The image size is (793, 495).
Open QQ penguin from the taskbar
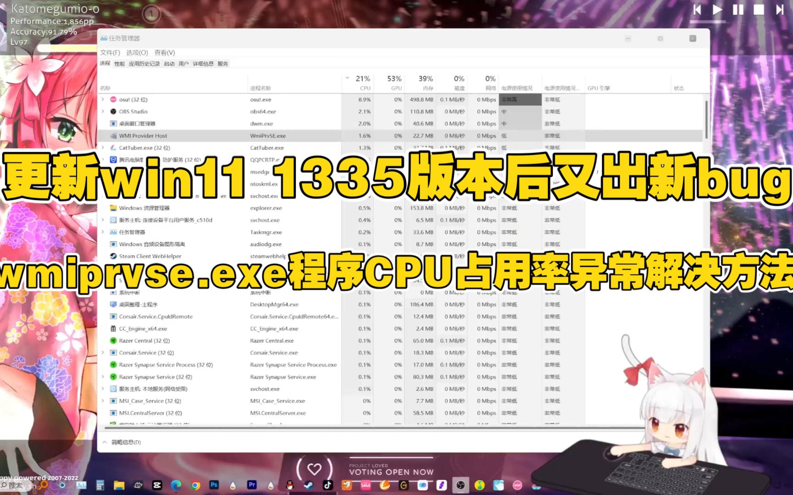[x=290, y=485]
